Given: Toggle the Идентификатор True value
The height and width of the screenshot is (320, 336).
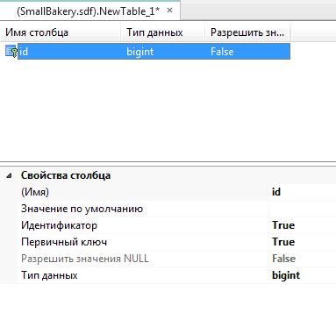Looking at the screenshot, I should click(303, 225).
